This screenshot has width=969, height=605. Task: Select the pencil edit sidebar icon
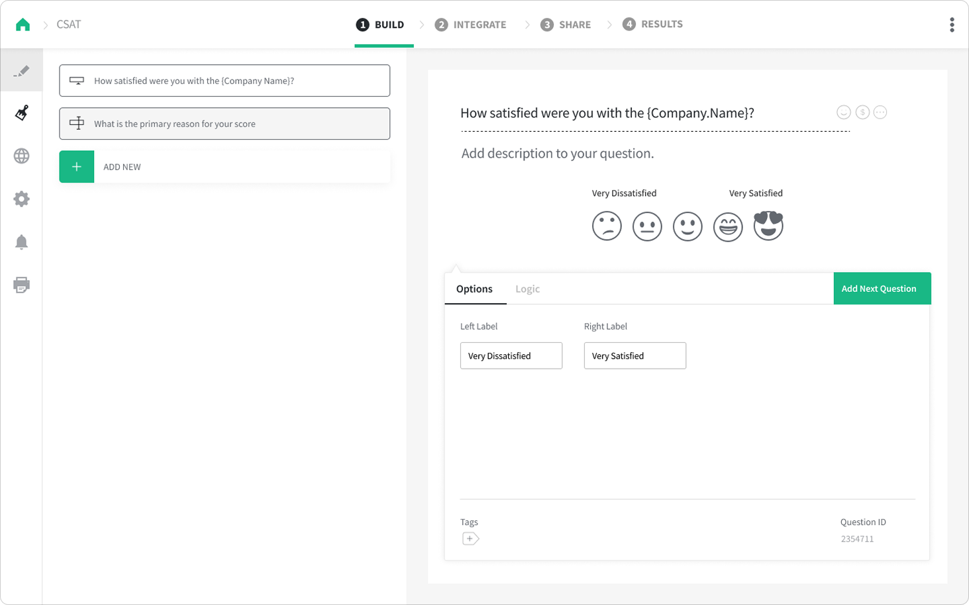point(21,71)
